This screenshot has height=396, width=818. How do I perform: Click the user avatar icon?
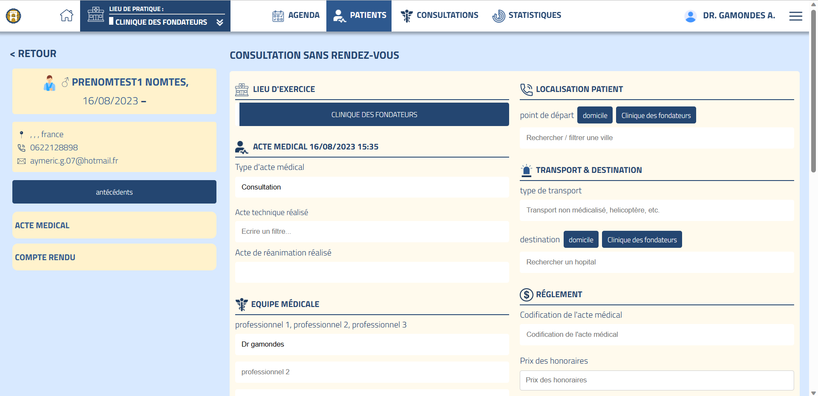(x=691, y=16)
